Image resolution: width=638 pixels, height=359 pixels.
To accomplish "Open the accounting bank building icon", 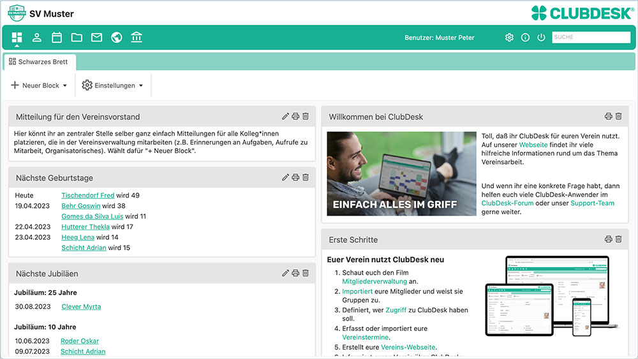I will pyautogui.click(x=137, y=38).
